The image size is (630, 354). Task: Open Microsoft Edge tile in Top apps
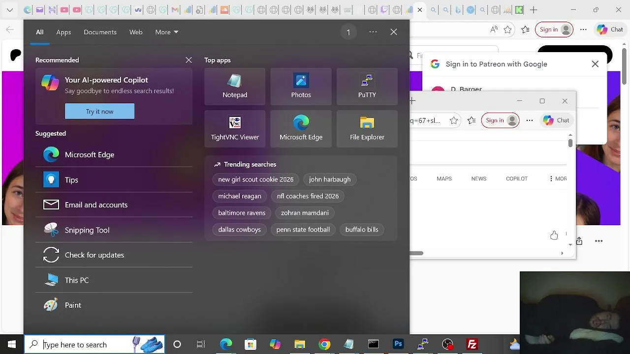coord(301,129)
